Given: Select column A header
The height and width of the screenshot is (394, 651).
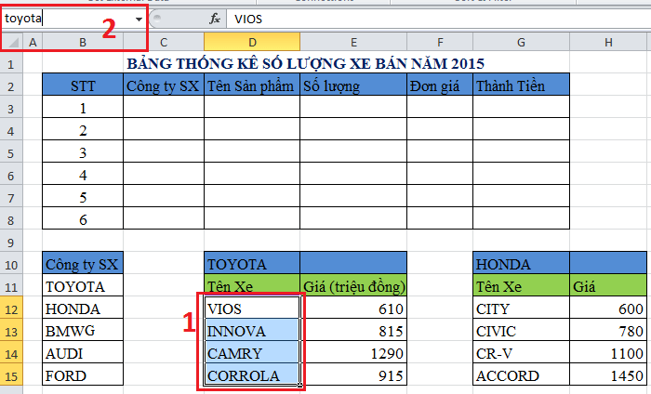Looking at the screenshot, I should coord(33,42).
